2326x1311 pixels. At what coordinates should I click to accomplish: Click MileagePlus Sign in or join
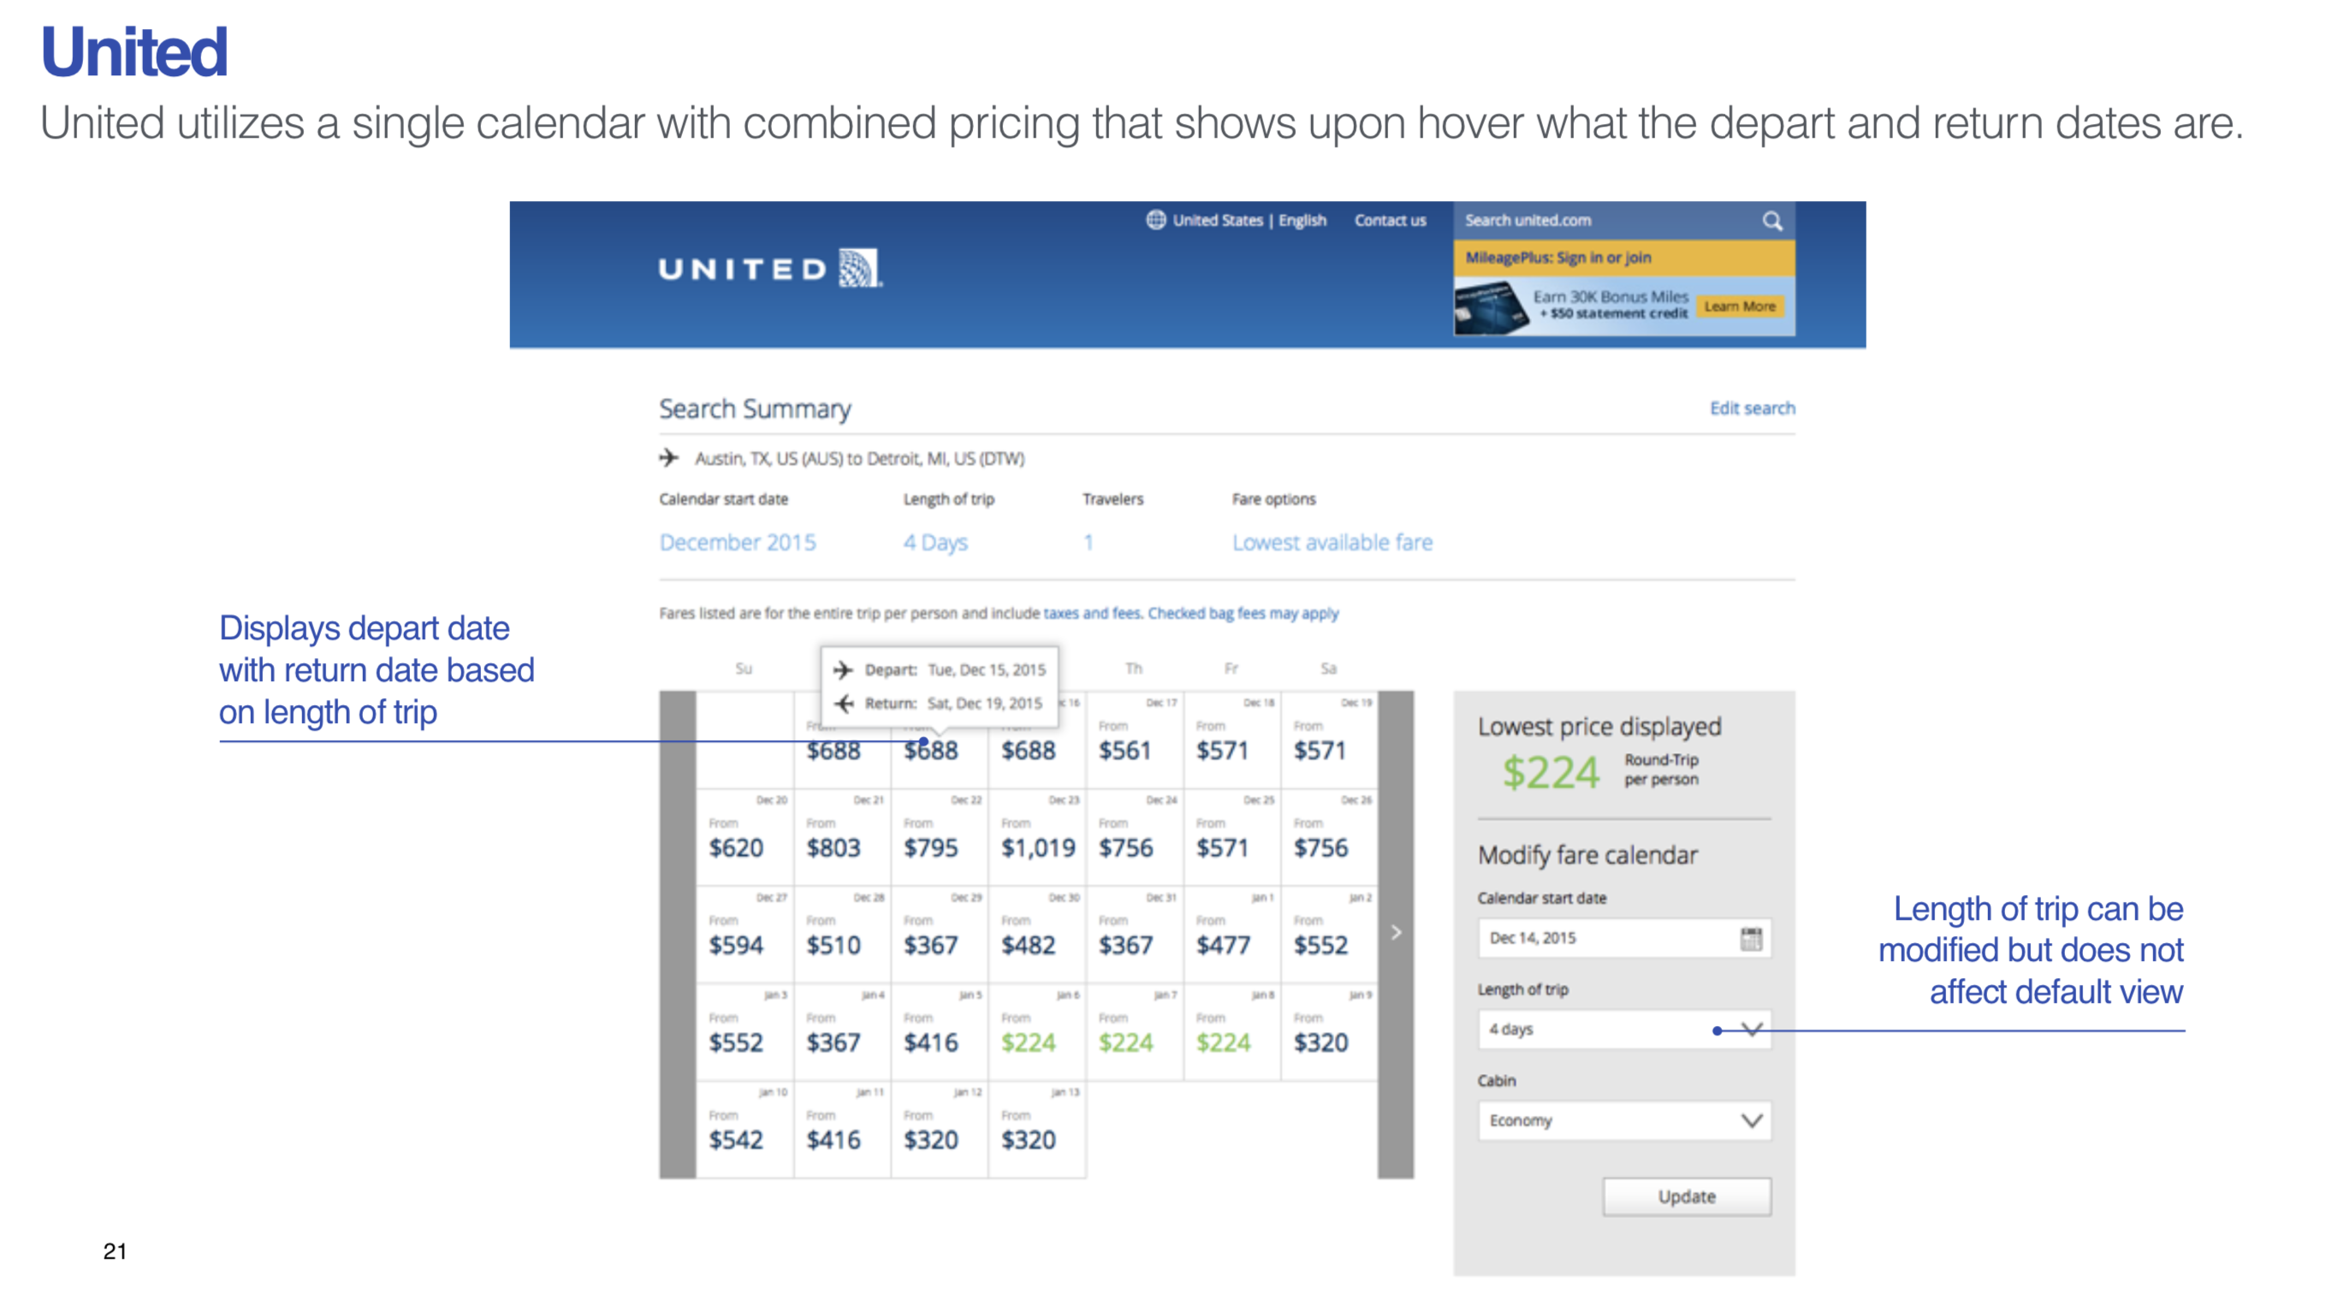[1558, 258]
